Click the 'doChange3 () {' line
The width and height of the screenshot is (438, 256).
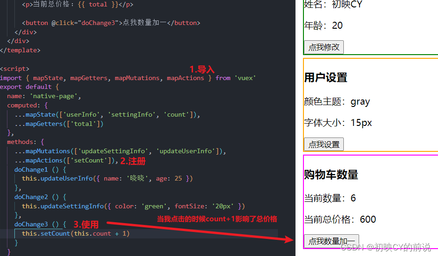40,224
